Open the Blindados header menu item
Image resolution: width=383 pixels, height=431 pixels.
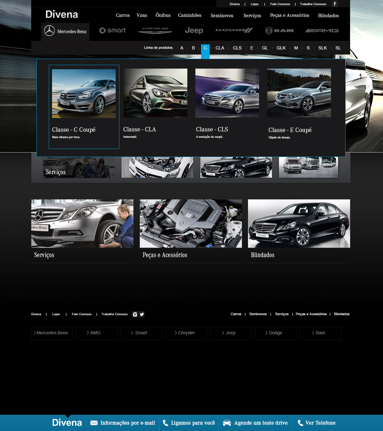(328, 16)
